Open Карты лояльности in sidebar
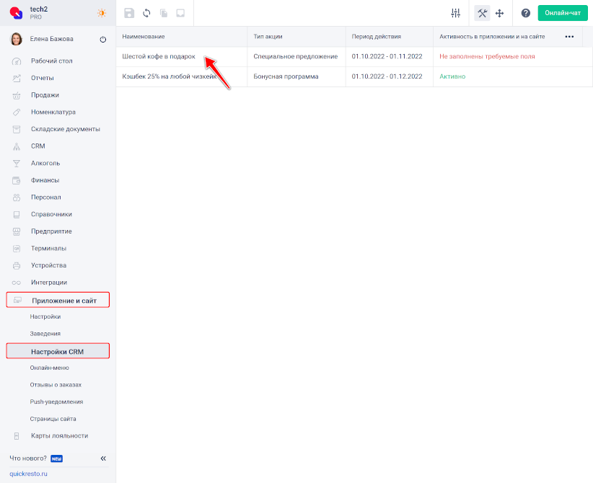 (x=60, y=435)
